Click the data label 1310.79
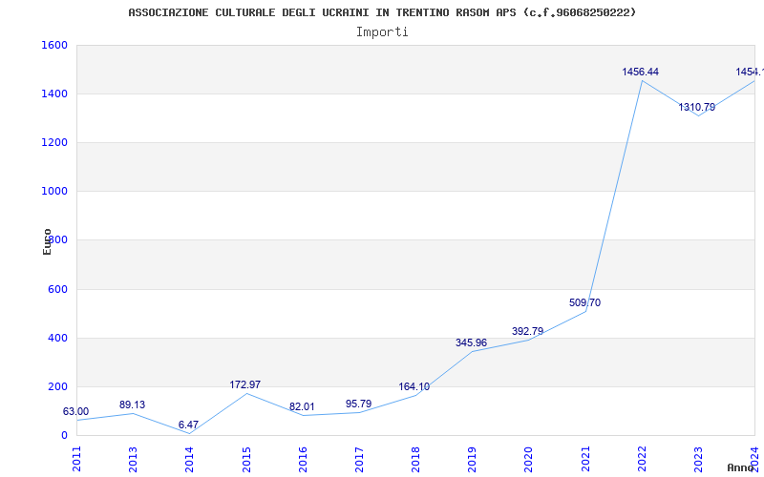764x477 pixels. click(x=697, y=107)
